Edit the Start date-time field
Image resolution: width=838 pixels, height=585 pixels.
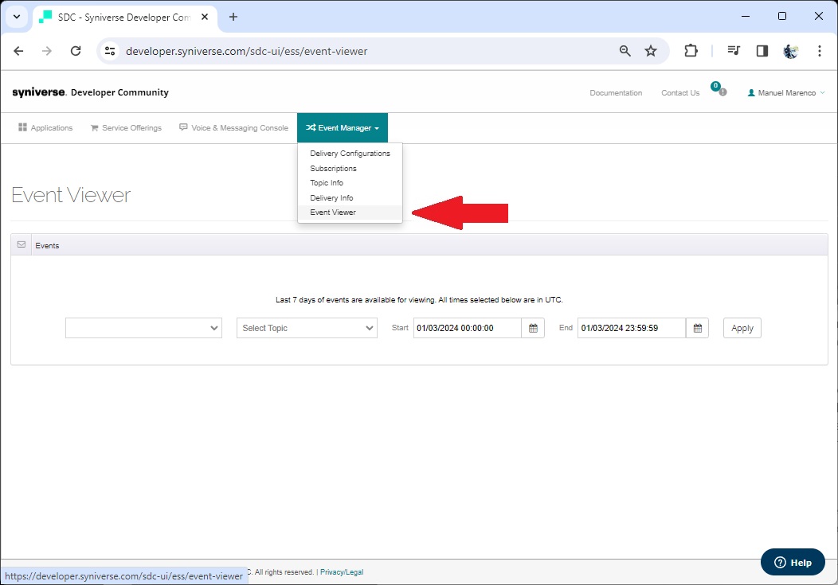click(467, 328)
